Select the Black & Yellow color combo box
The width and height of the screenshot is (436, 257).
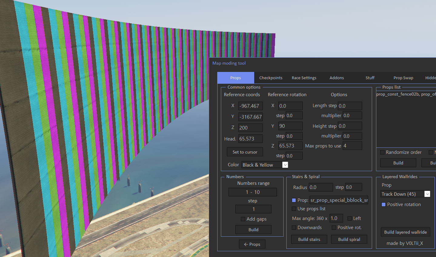tap(265, 165)
